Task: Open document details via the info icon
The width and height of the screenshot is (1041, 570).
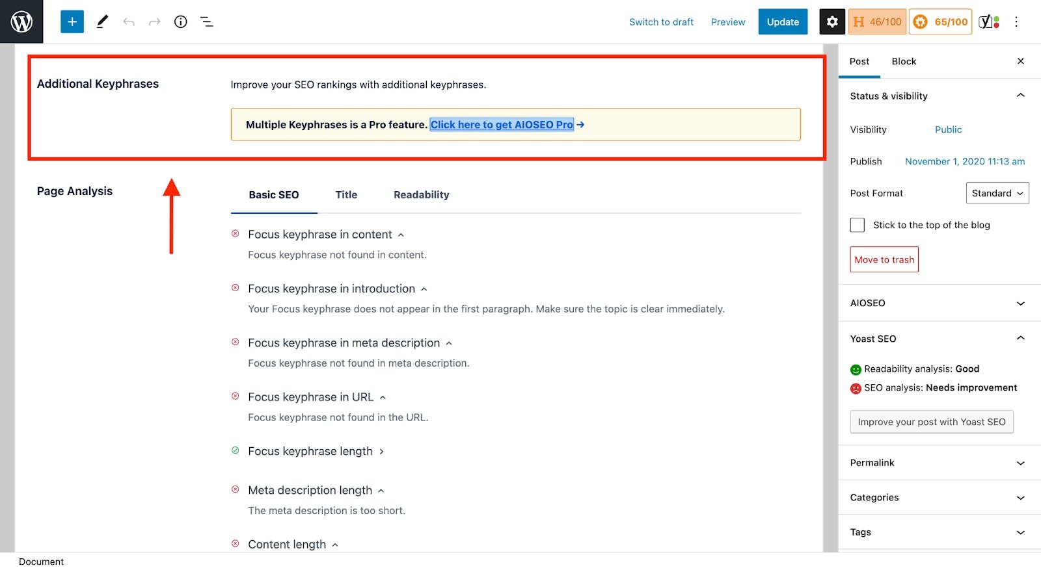Action: coord(180,21)
